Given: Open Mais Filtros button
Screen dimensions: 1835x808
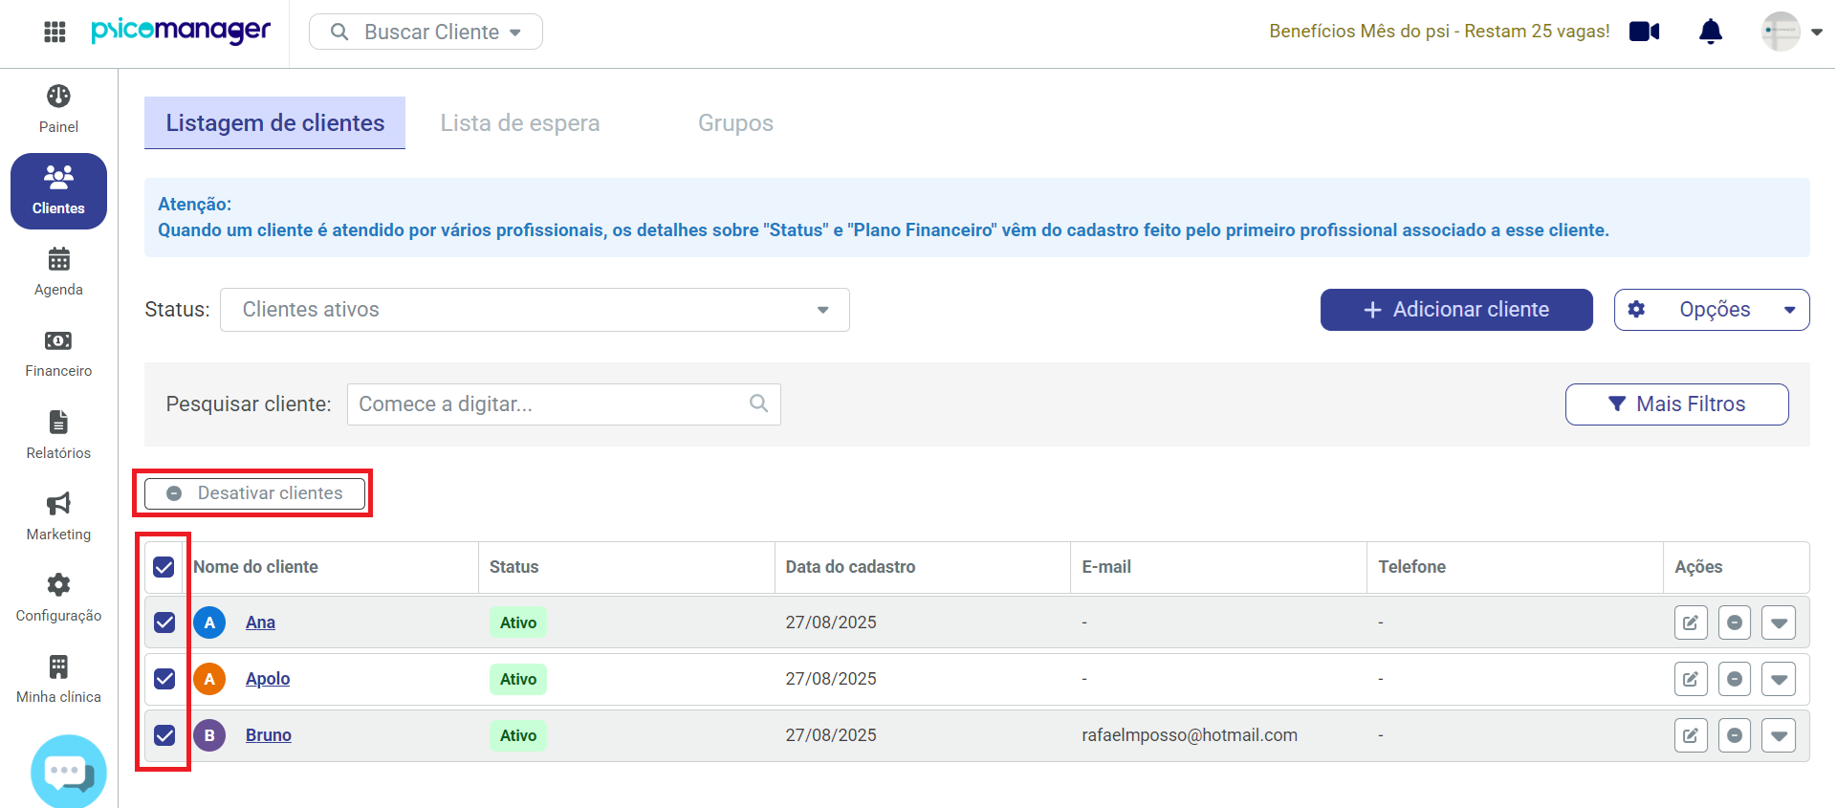Looking at the screenshot, I should point(1677,404).
